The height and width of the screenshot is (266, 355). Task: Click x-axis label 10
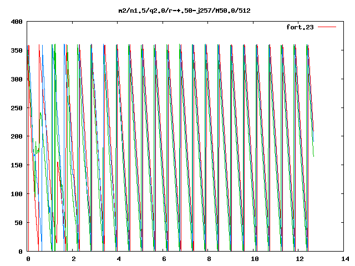255,259
